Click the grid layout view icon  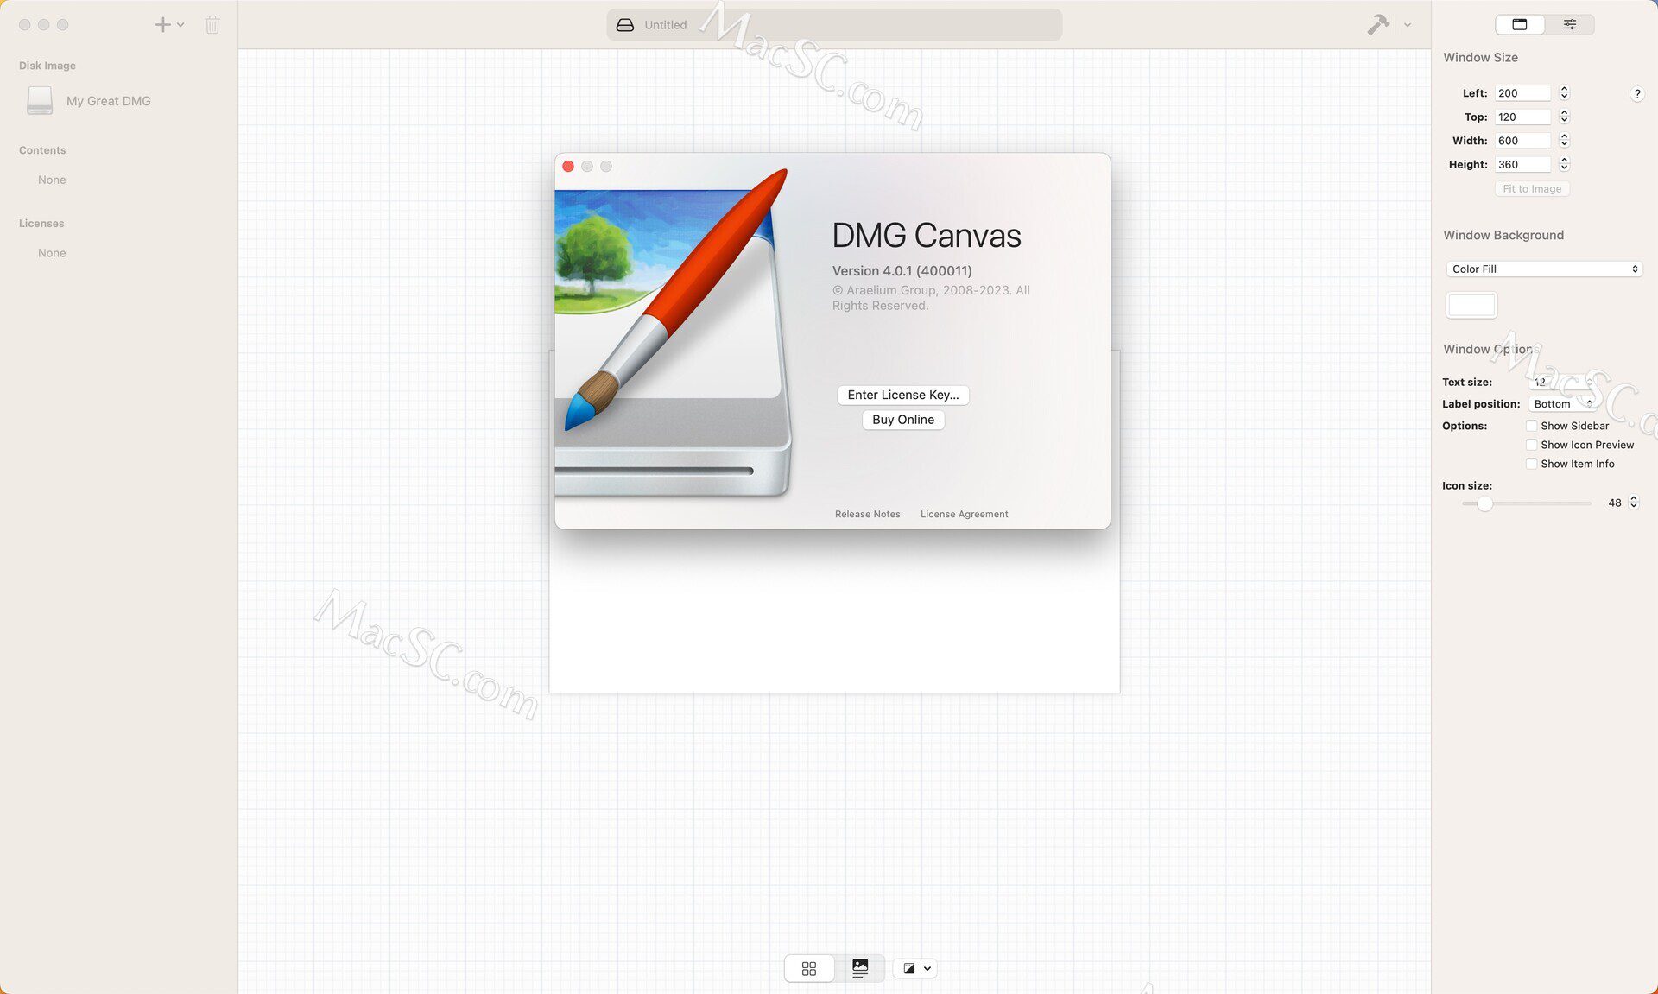click(x=810, y=969)
